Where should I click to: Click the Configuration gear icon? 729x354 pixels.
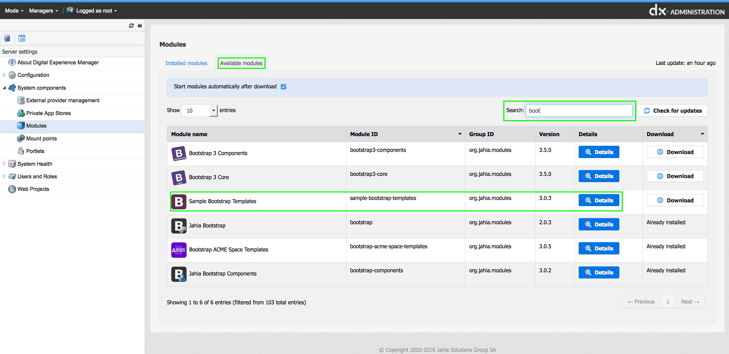(12, 75)
